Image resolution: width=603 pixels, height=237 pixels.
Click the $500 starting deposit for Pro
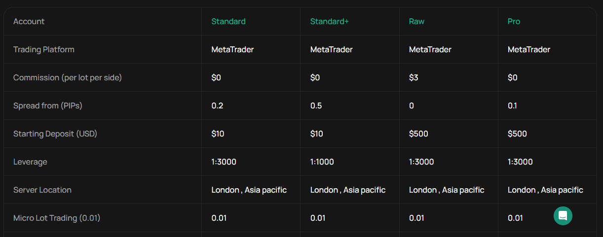tap(517, 134)
